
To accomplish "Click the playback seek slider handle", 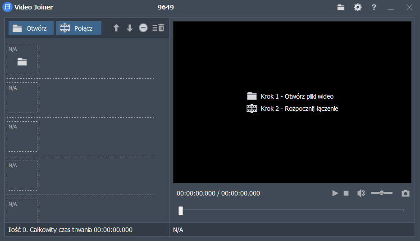I will [181, 211].
